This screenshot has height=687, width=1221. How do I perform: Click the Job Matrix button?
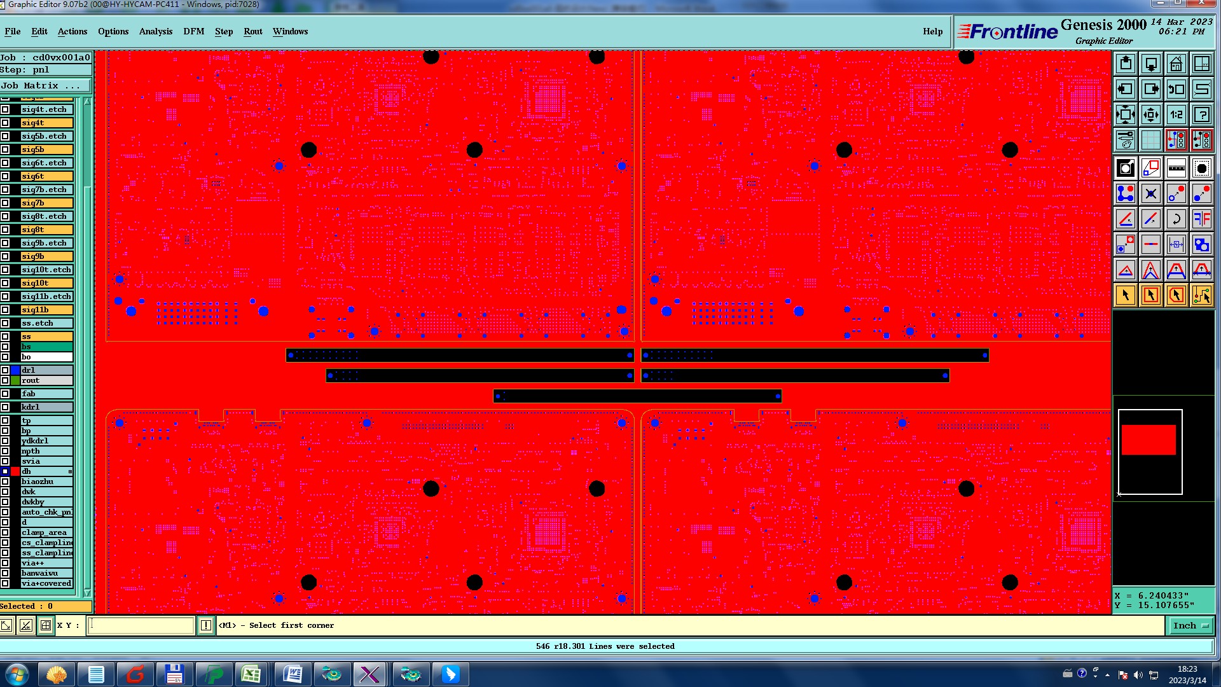coord(45,85)
